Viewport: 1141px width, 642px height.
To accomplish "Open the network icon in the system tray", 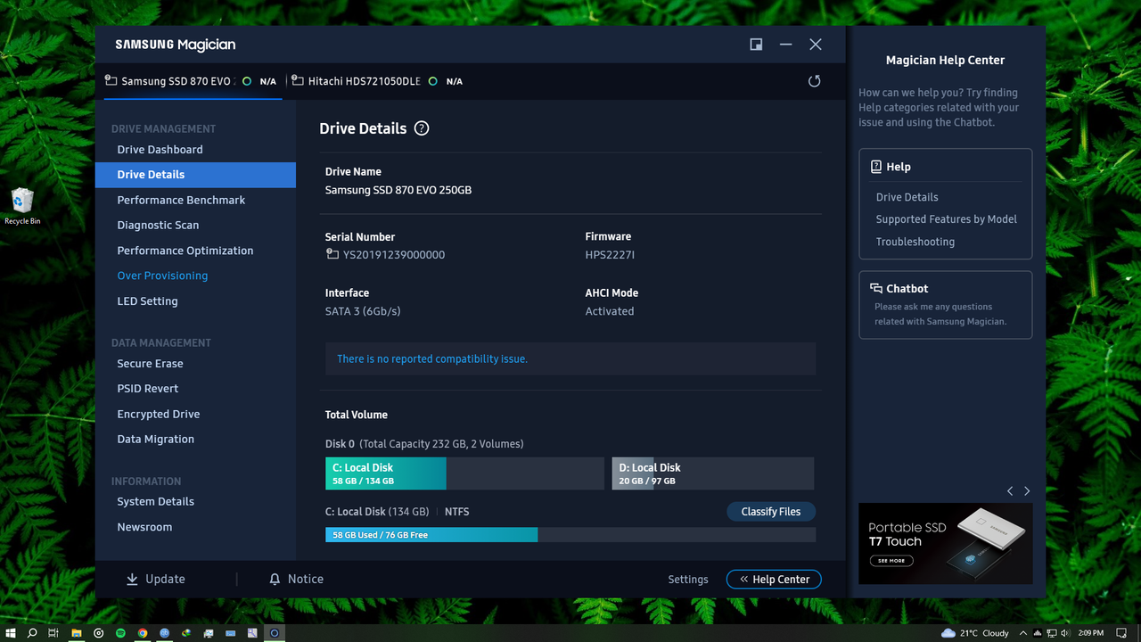I will tap(1052, 633).
